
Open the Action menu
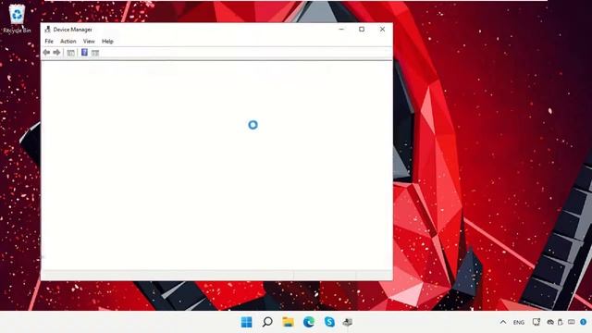68,41
